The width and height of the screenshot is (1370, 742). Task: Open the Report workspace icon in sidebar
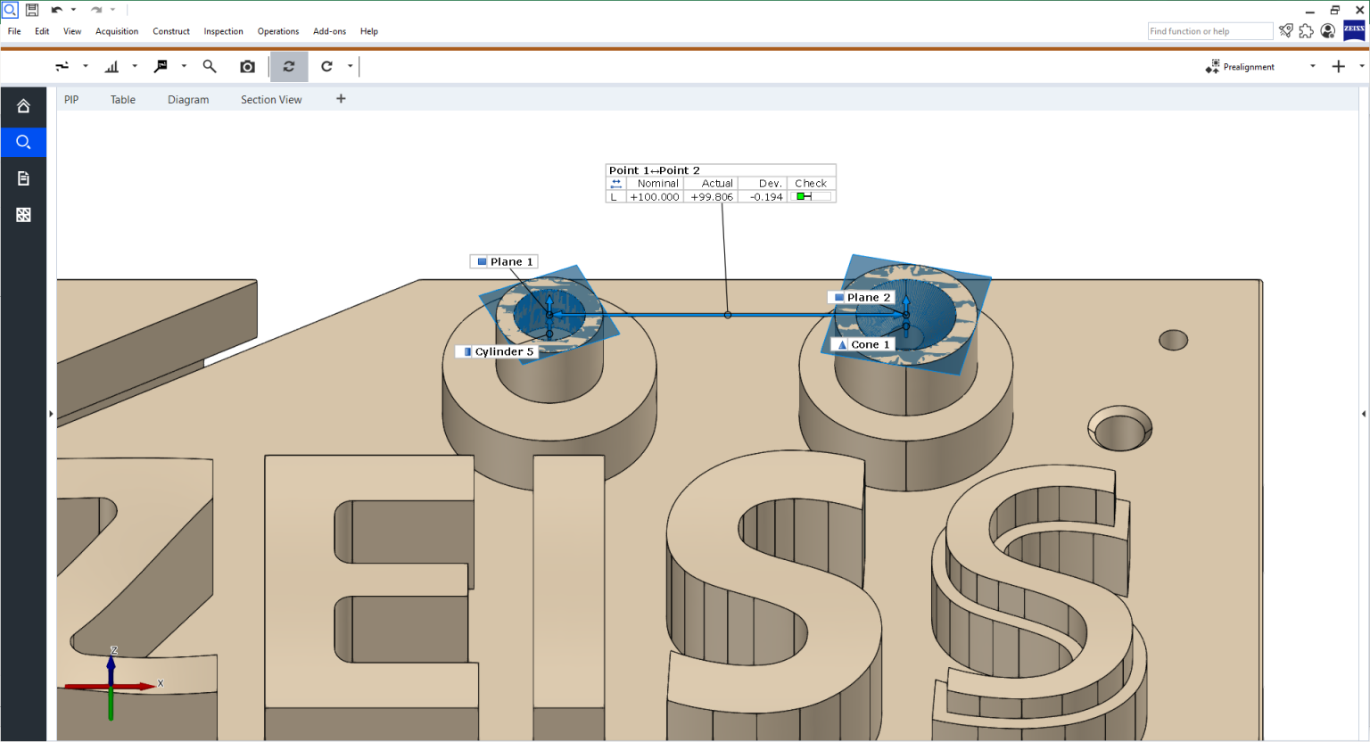point(22,177)
